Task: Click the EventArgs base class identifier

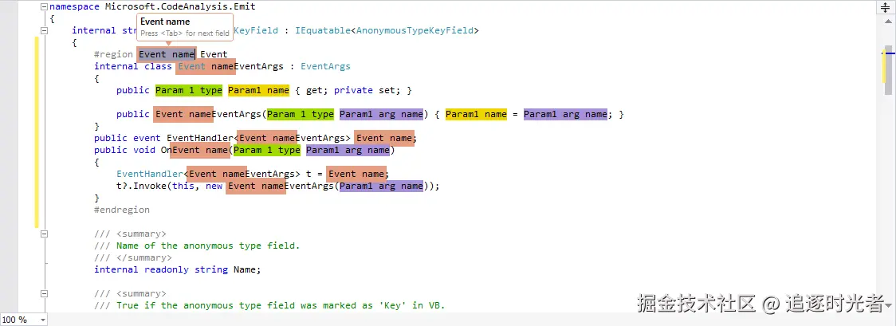Action: tap(325, 66)
